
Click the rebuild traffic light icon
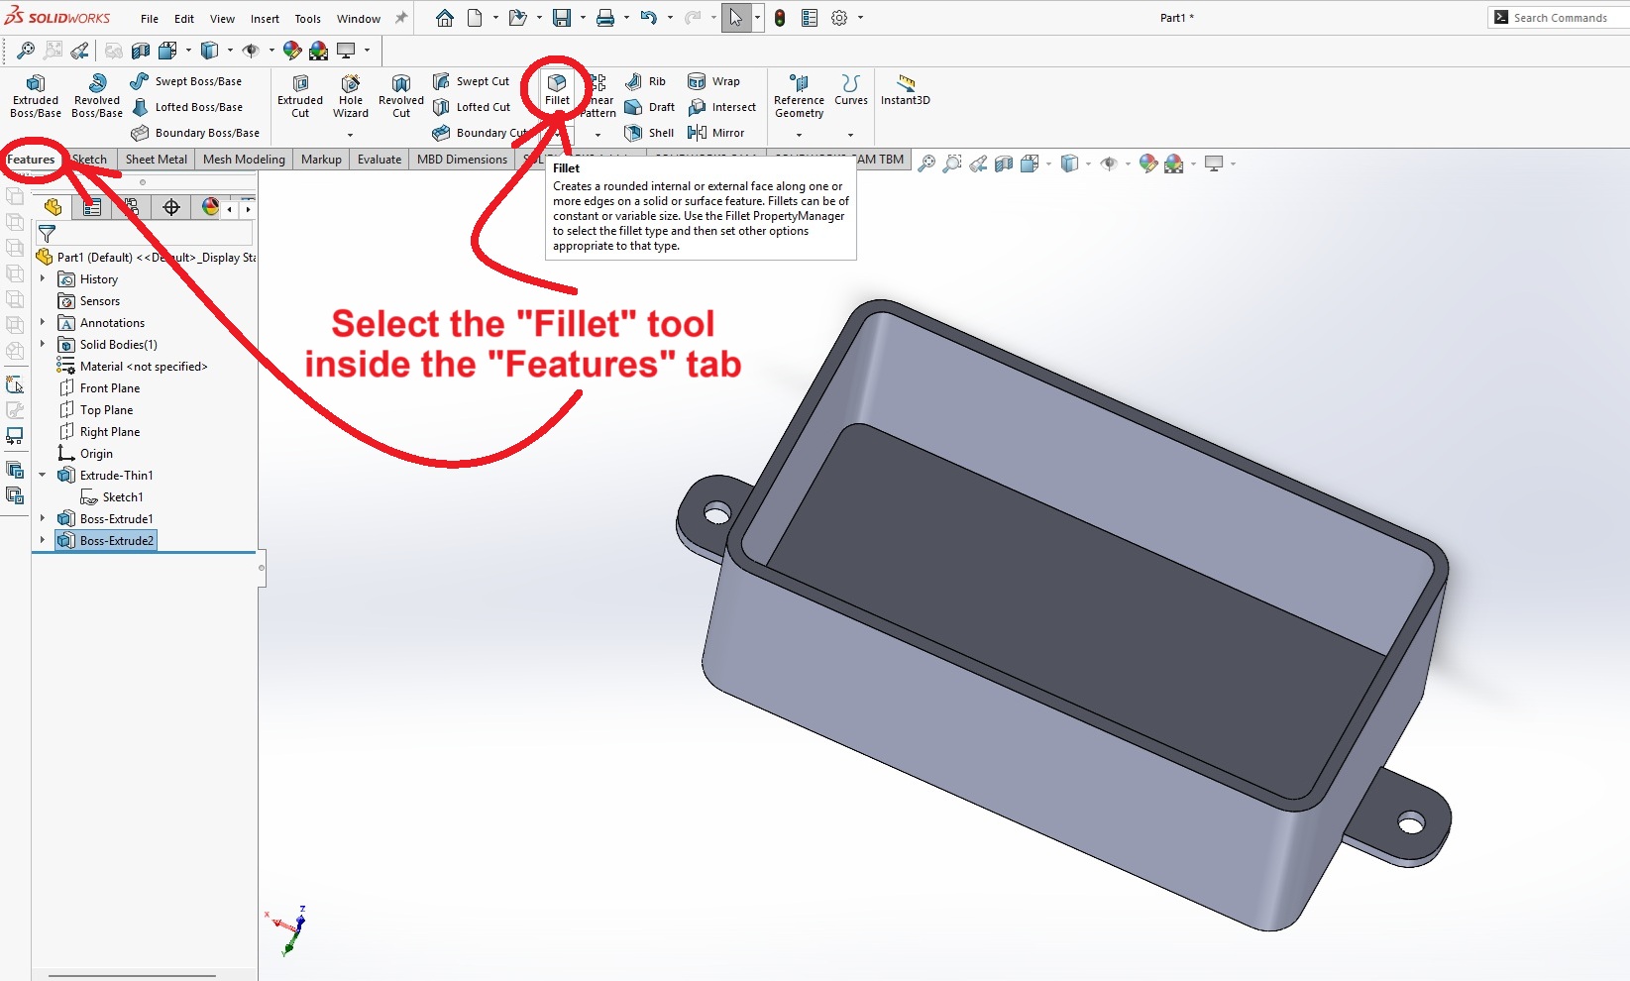(780, 18)
